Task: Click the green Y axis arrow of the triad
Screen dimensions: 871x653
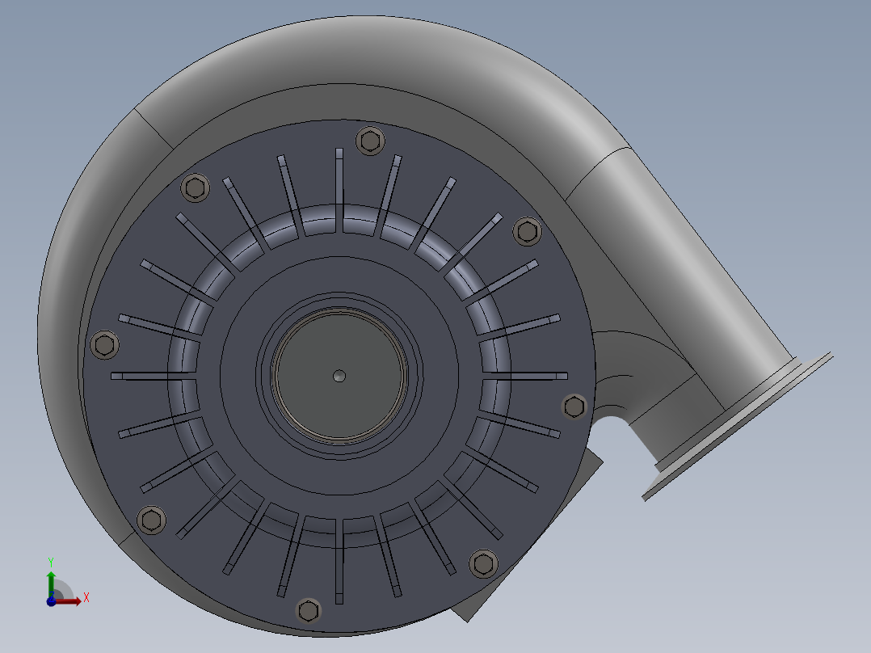Action: 51,583
